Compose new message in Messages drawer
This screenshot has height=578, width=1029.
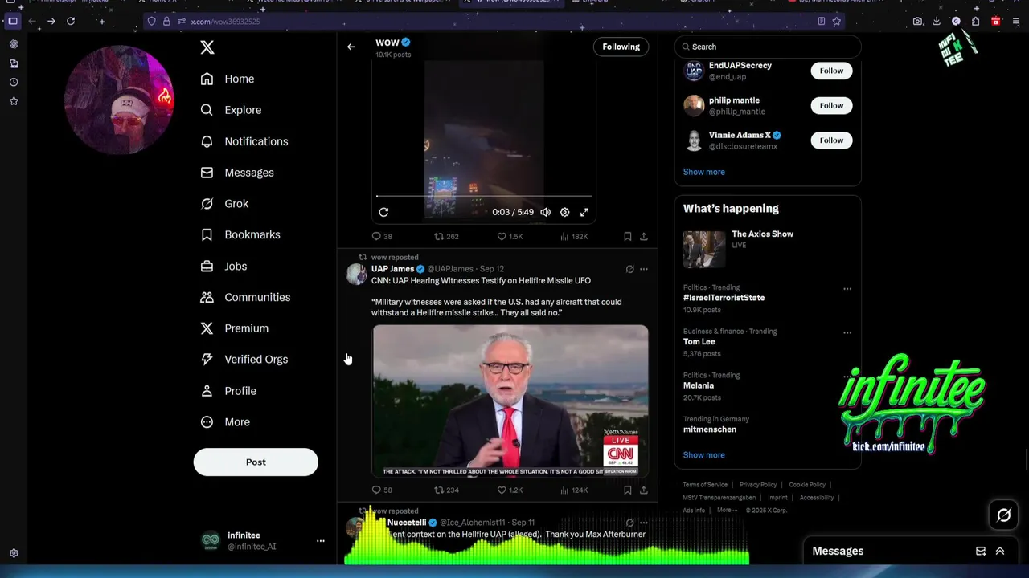pyautogui.click(x=981, y=552)
